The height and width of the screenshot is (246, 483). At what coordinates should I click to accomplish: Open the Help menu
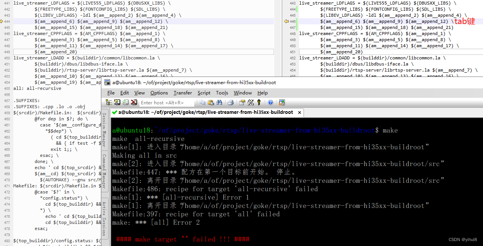(262, 93)
